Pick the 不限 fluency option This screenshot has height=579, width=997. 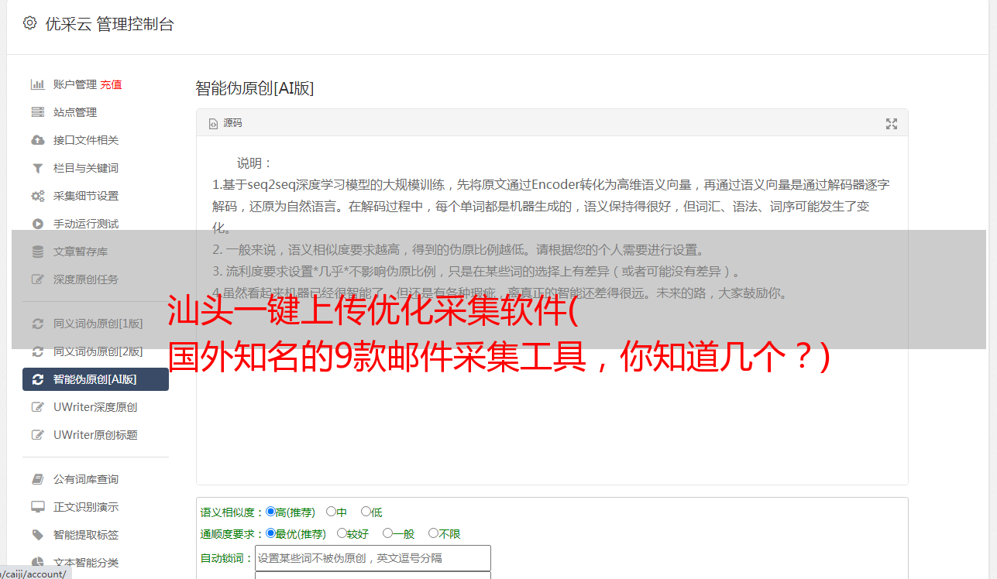click(x=433, y=533)
